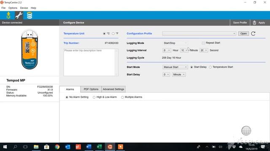Click the serial number FG20M30038
The width and height of the screenshot is (270, 151).
click(x=45, y=87)
